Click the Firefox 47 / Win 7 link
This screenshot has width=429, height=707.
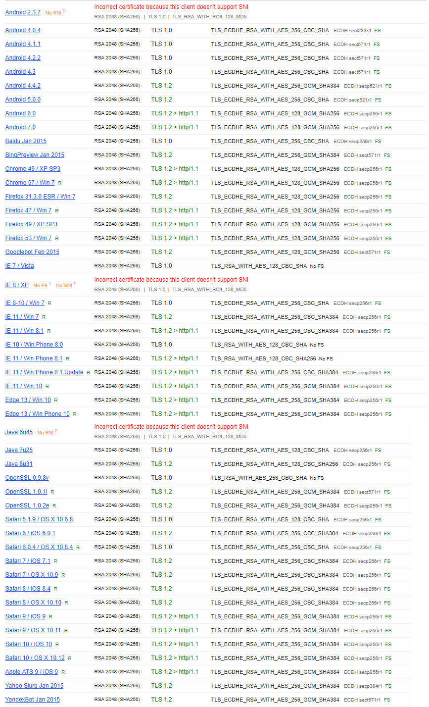(29, 210)
